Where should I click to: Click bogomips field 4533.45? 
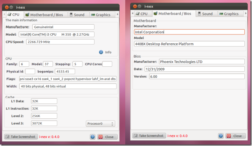point(65,71)
